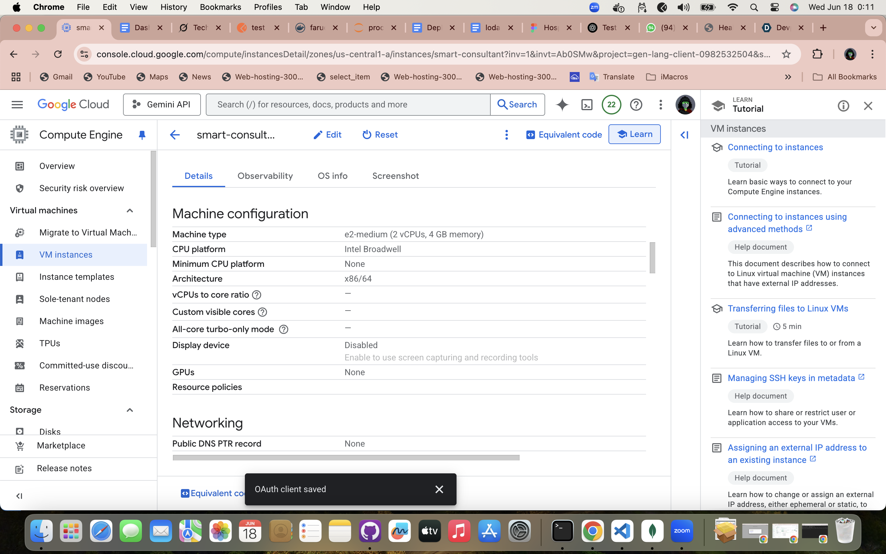Image resolution: width=886 pixels, height=554 pixels.
Task: Go back using the instance back arrow
Action: coord(175,135)
